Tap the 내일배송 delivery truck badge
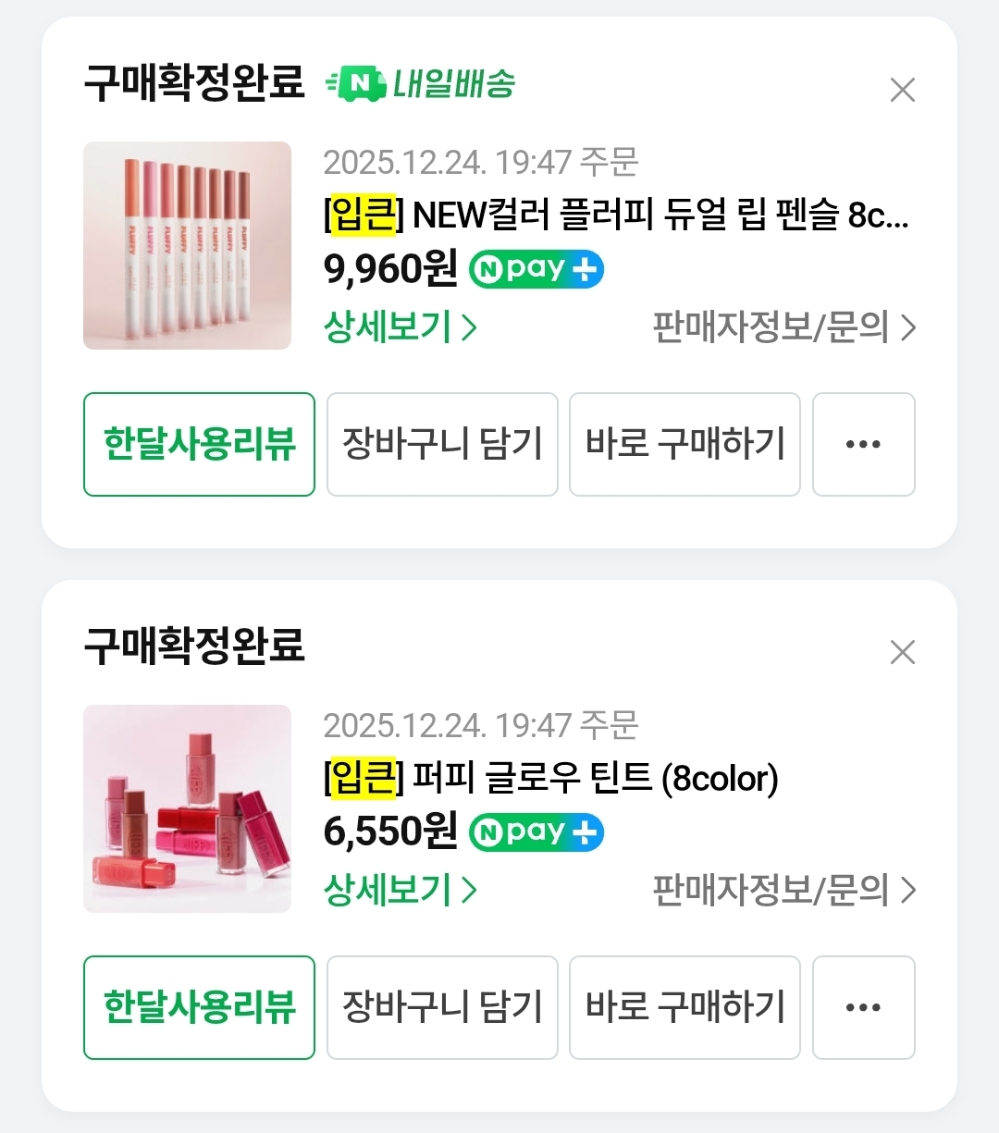 click(x=421, y=84)
